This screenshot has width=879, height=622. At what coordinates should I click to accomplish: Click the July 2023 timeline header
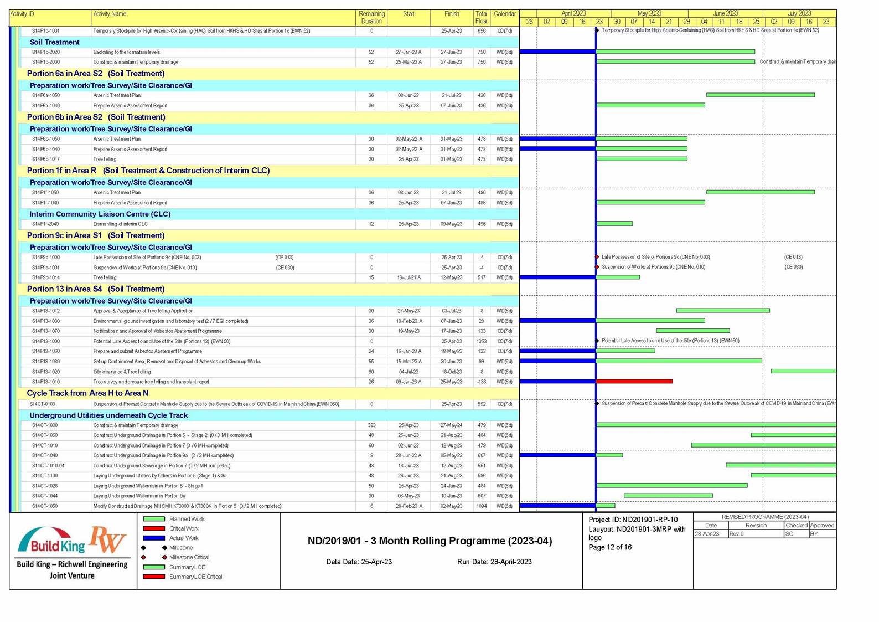pyautogui.click(x=799, y=13)
